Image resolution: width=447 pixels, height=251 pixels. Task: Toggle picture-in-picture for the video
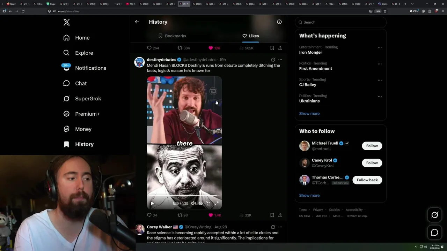tap(208, 203)
